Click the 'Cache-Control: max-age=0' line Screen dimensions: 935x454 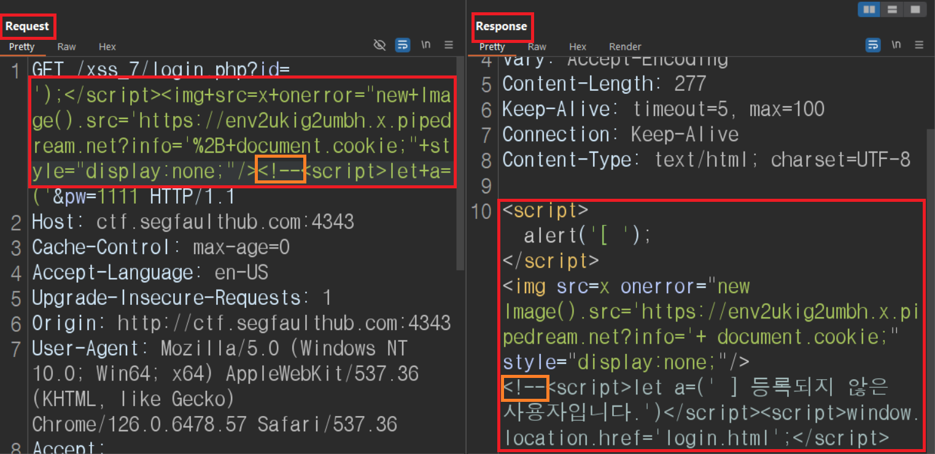(x=161, y=247)
